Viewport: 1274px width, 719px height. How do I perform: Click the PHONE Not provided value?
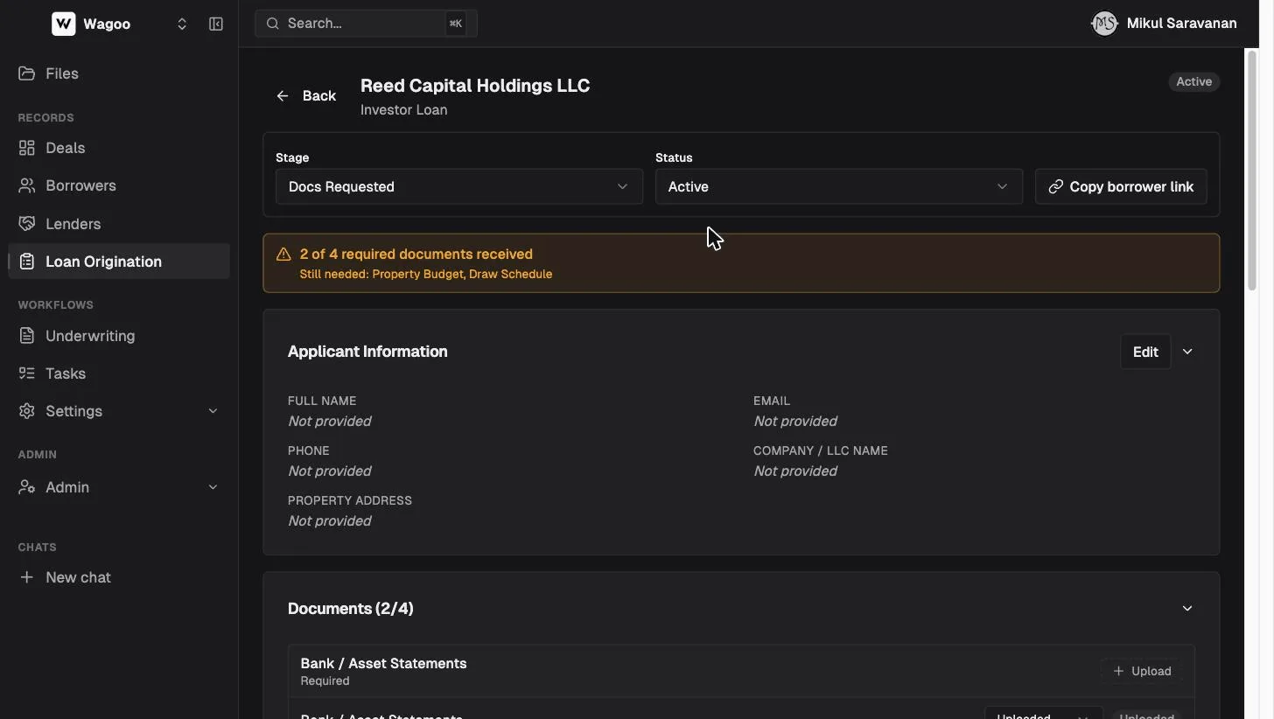330,471
